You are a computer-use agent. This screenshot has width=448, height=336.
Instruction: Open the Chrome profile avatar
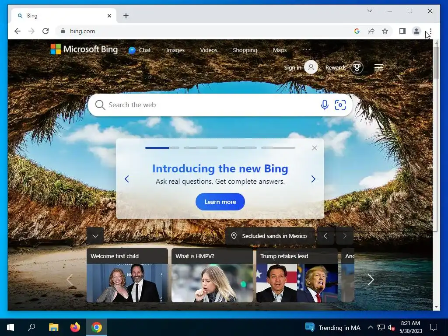click(416, 31)
